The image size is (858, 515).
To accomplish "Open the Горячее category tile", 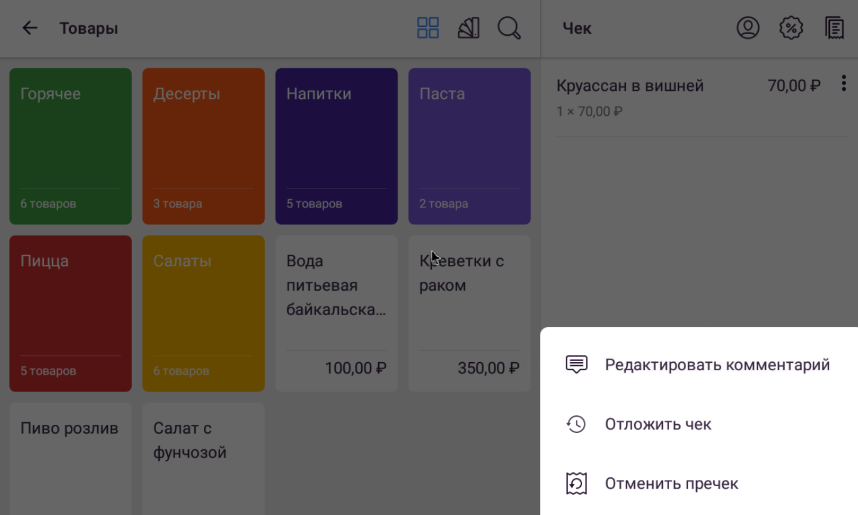I will (70, 146).
